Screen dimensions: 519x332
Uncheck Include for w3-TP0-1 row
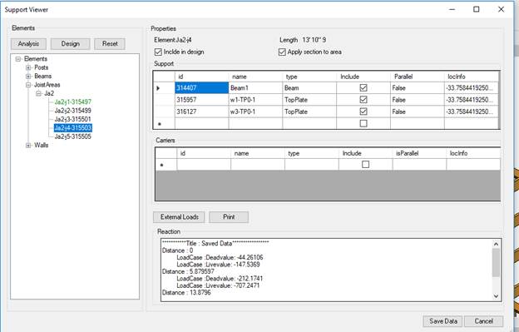pyautogui.click(x=363, y=111)
